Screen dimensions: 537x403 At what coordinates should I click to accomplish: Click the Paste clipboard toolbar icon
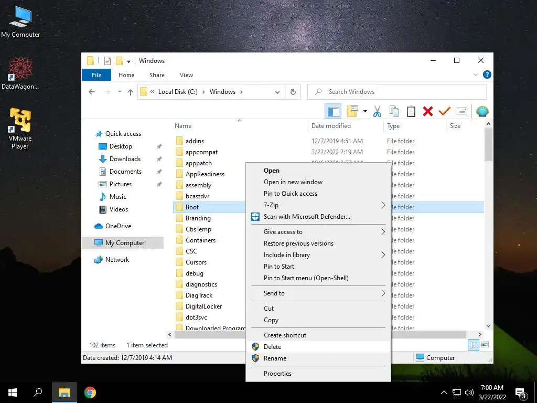[x=411, y=111]
